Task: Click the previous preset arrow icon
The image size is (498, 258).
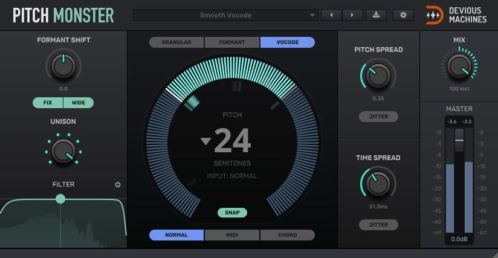Action: (x=331, y=15)
